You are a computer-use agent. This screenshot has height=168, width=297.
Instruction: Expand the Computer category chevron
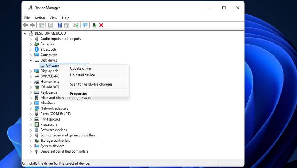pos(31,55)
